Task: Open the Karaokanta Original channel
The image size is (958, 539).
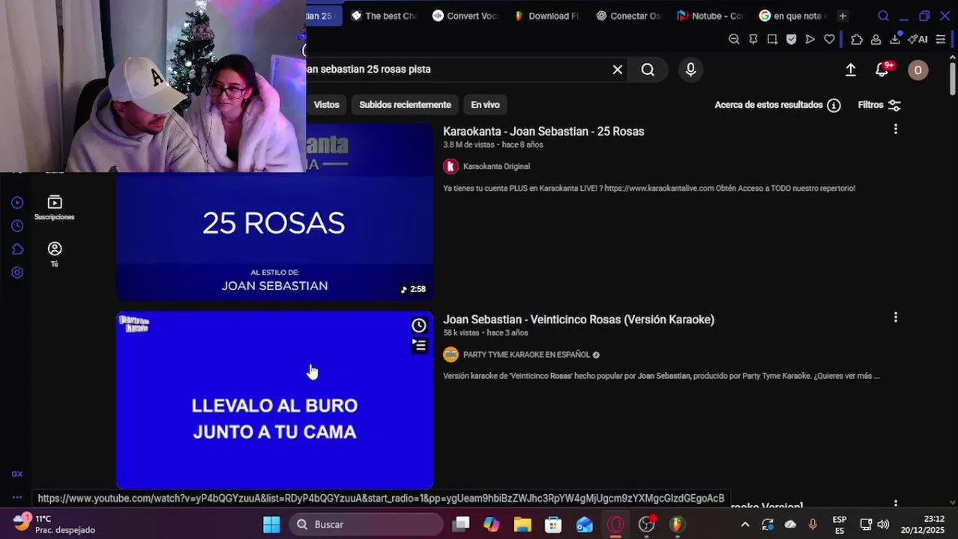Action: [496, 166]
